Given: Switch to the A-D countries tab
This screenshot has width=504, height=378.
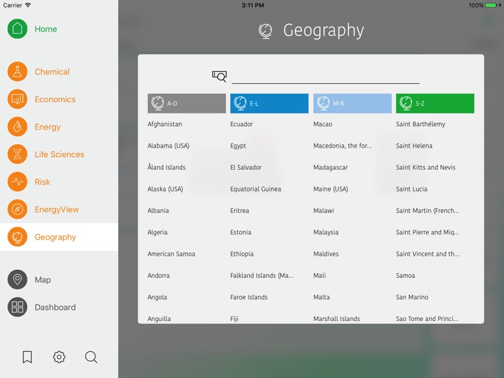Looking at the screenshot, I should [187, 103].
